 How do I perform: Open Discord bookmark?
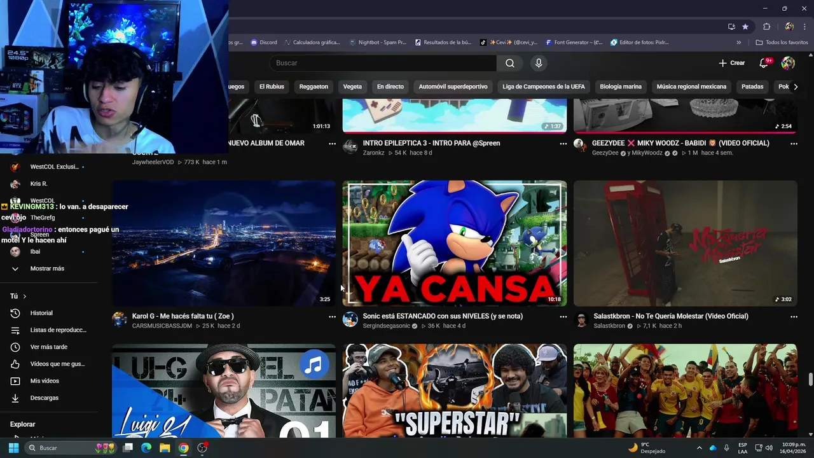[263, 43]
